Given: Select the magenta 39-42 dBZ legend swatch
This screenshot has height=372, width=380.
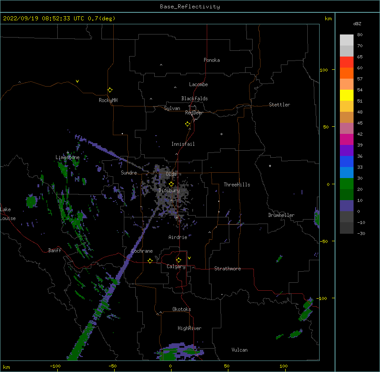Looking at the screenshot, I should coord(346,140).
